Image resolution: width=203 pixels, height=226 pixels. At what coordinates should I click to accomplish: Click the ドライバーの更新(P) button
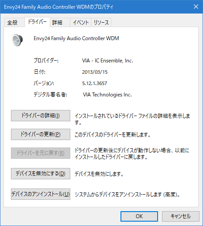pos(41,134)
